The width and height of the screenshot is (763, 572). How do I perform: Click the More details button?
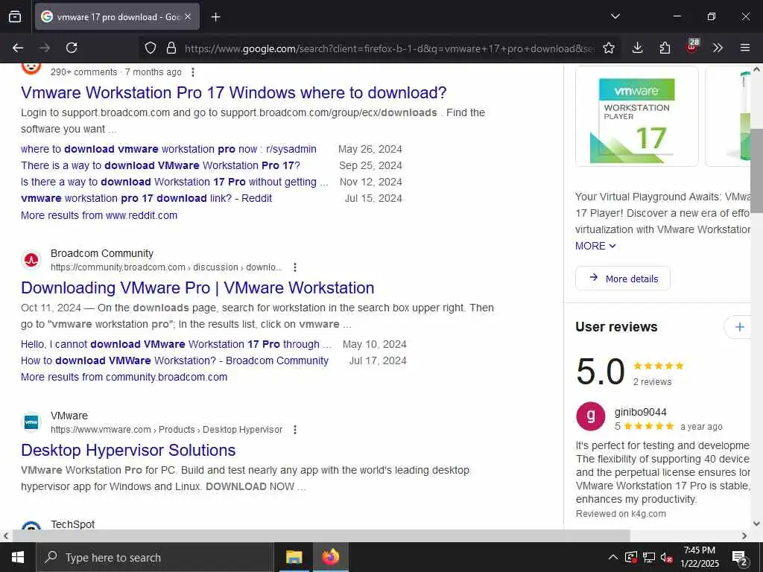(x=622, y=279)
